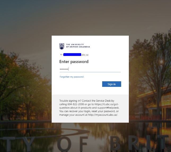
Task: Click the Enter password heading
Action: [74, 62]
